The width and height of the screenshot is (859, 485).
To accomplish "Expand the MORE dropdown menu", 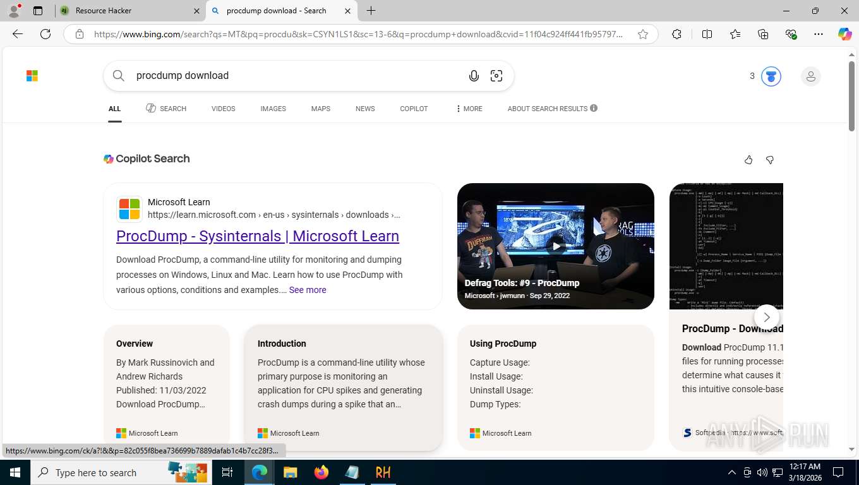I will [x=469, y=109].
